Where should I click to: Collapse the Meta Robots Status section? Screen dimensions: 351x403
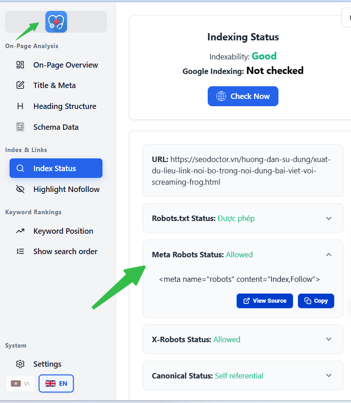pos(329,255)
